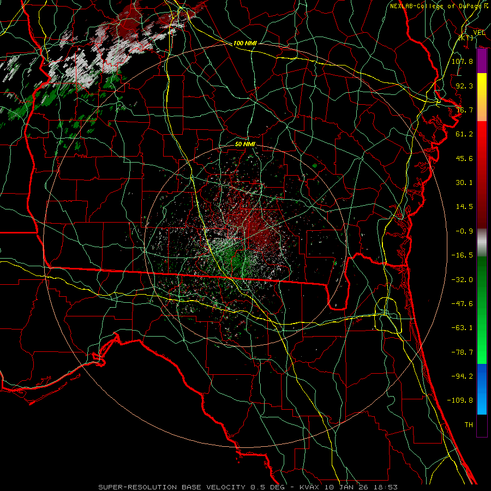Click the Super-Resolution Base Velocity caption
Screen dimensions: 491x491
[248, 487]
